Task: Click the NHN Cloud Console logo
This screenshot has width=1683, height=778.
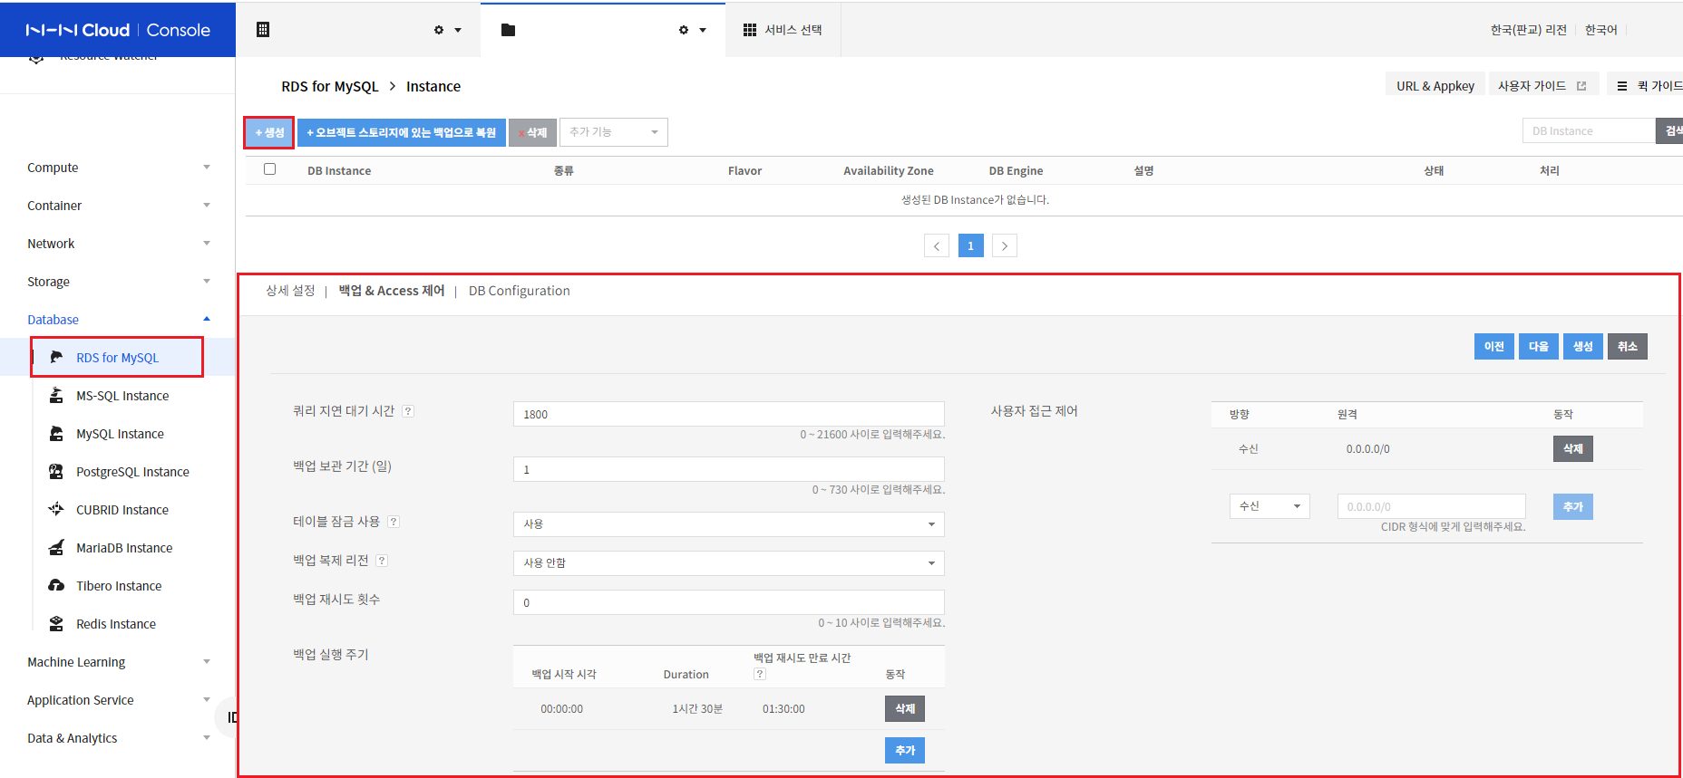Action: tap(118, 30)
